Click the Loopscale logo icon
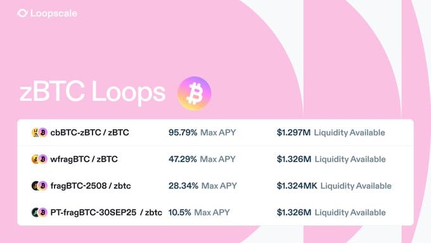 pos(22,13)
